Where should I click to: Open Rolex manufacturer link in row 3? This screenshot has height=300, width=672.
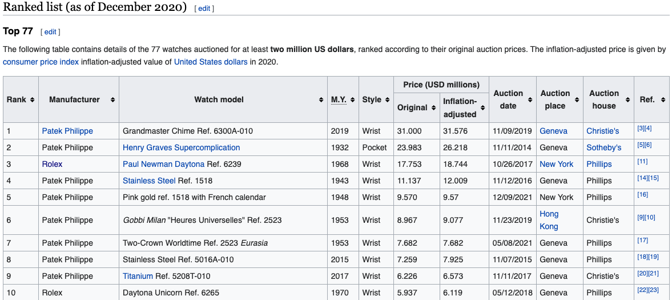(52, 164)
